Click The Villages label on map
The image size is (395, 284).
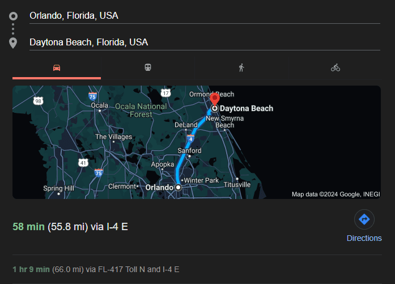113,137
